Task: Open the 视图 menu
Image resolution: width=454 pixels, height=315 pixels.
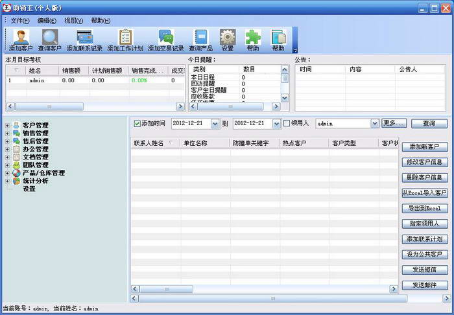Action: (x=73, y=21)
